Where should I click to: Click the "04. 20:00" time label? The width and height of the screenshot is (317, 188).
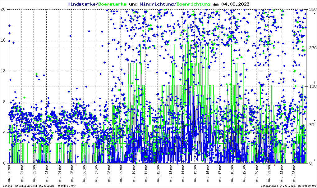[257, 174]
